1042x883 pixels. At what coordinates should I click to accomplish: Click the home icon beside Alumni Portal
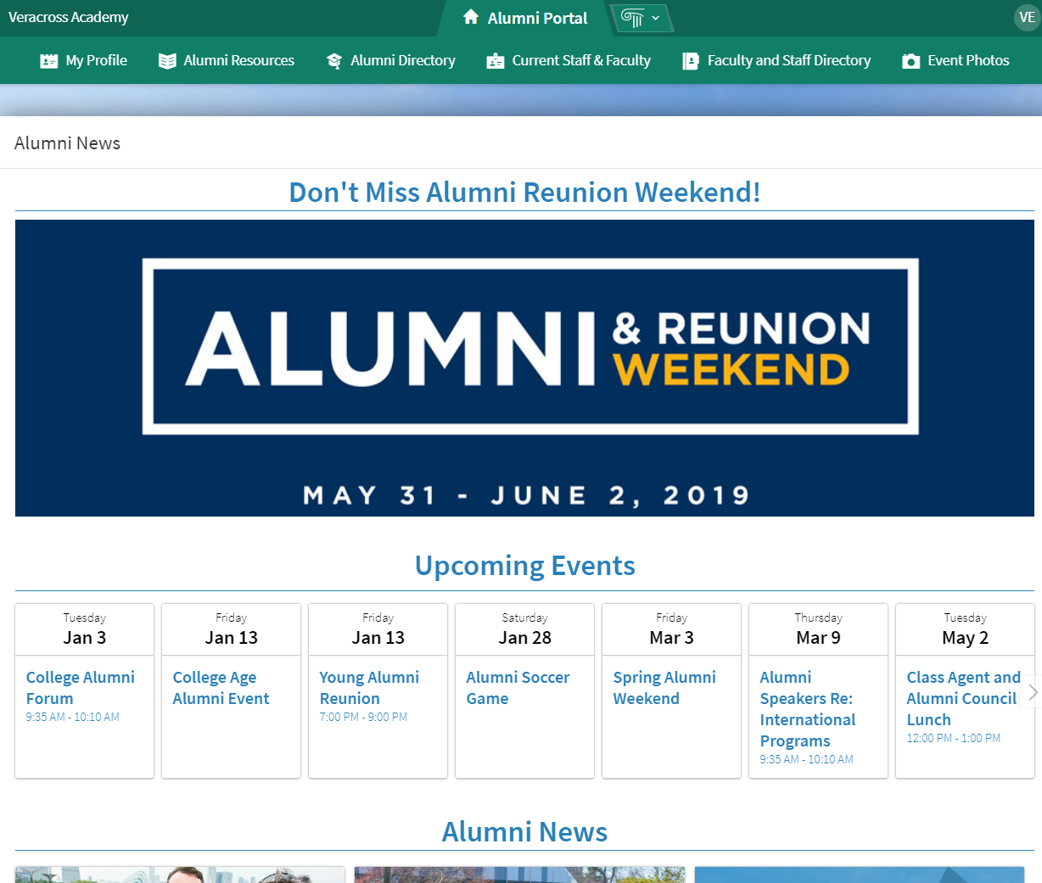tap(471, 17)
